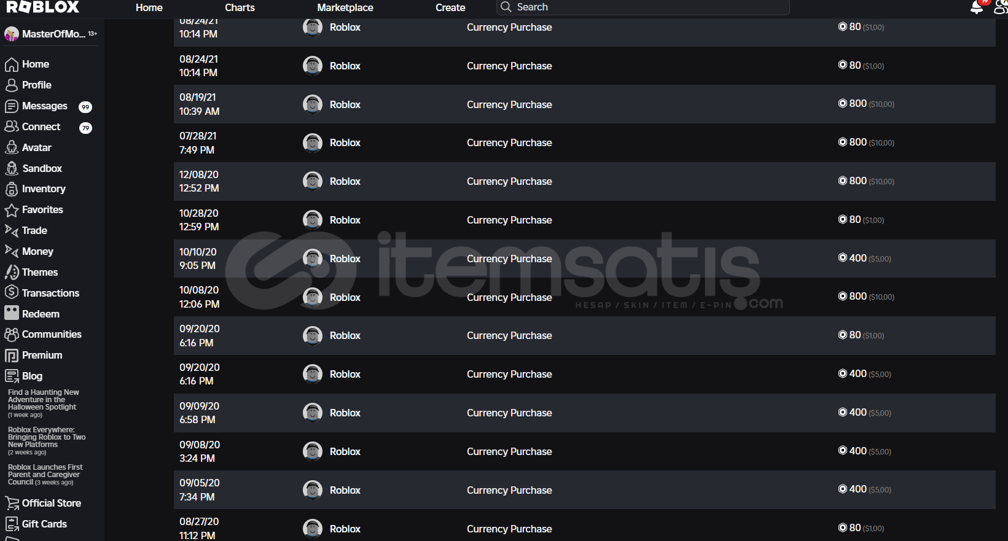
Task: Click the Transactions dollar icon
Action: point(12,293)
